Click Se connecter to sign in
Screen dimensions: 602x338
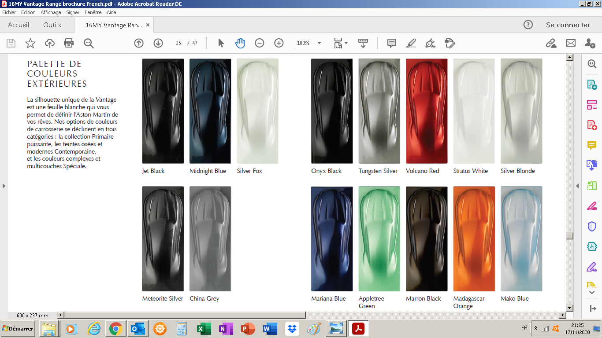pos(568,25)
